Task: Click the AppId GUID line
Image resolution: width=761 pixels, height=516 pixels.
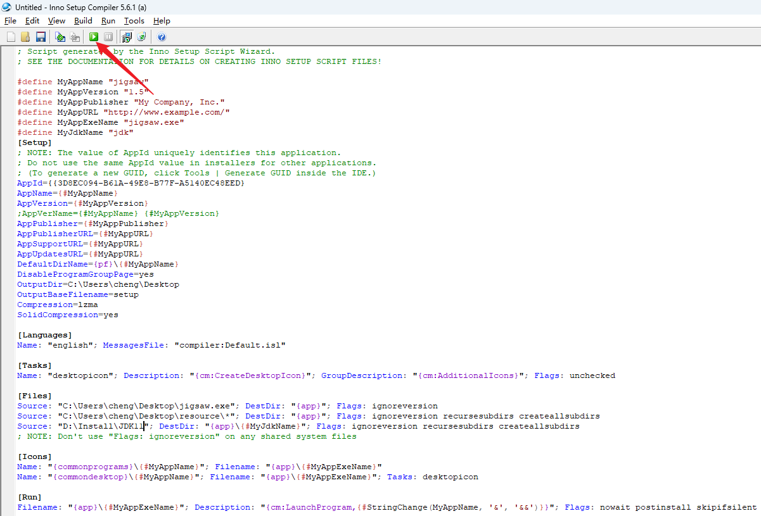Action: pos(131,183)
